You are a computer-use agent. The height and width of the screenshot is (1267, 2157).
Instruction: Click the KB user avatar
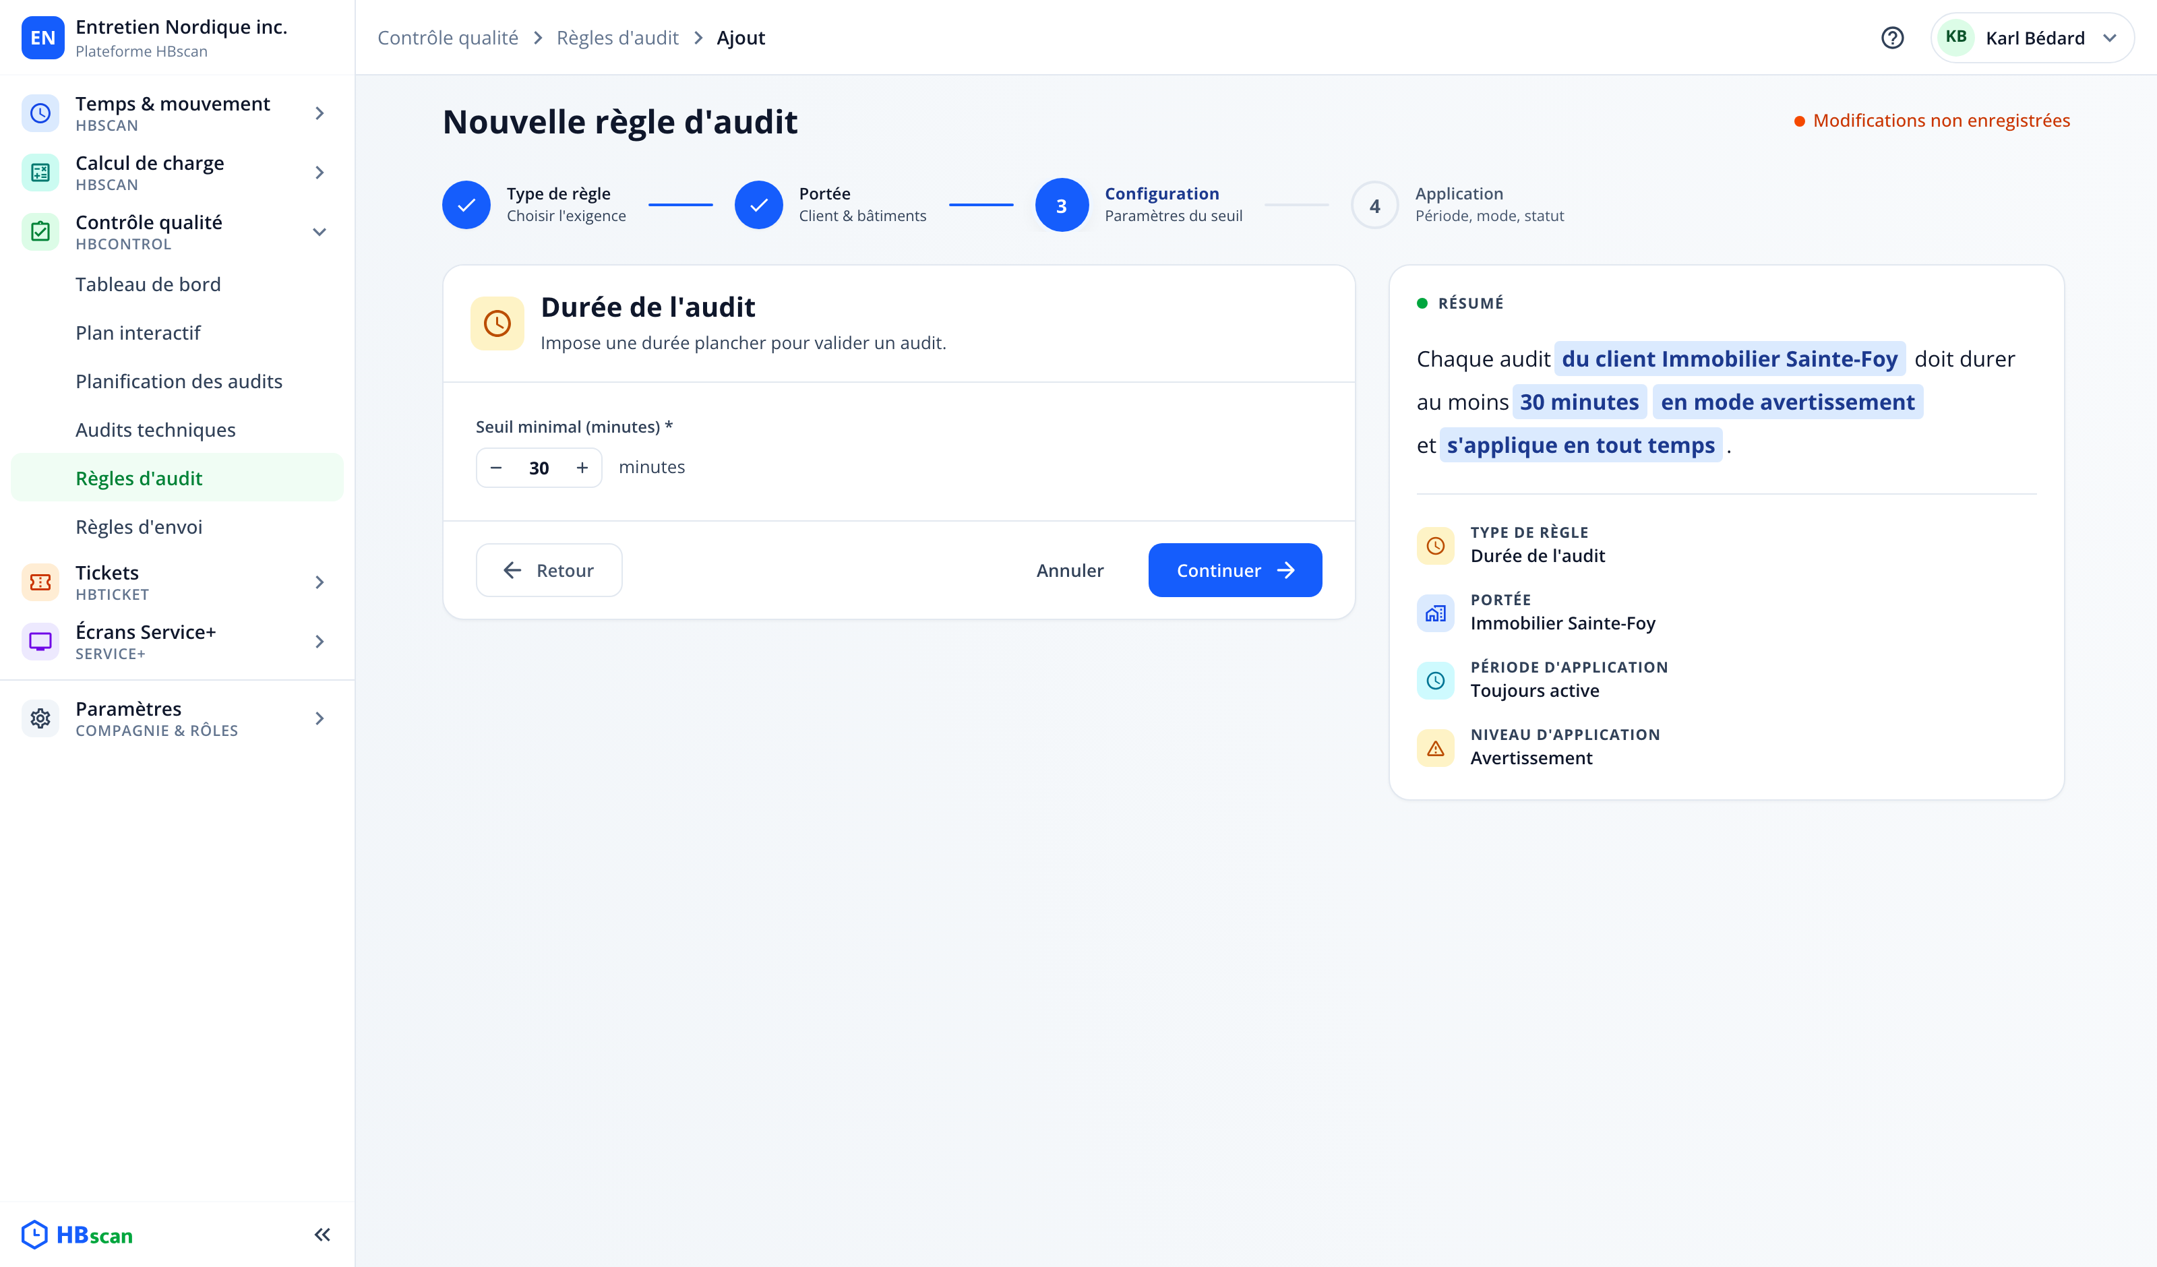coord(1956,38)
